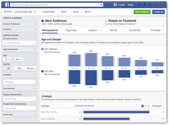Expand the Custom Audience section

pyautogui.click(x=19, y=24)
